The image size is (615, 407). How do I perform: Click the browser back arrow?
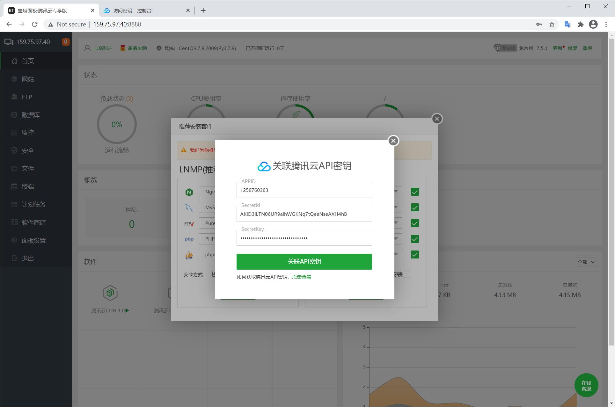[9, 24]
